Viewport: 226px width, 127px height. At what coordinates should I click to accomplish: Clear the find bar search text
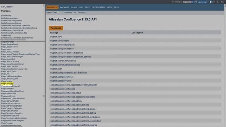(210, 2)
